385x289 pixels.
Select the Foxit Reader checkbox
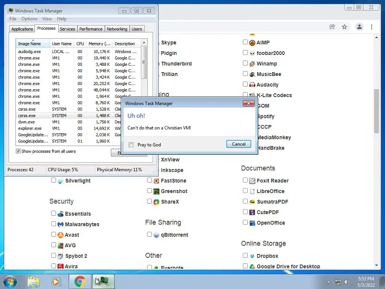(x=245, y=180)
